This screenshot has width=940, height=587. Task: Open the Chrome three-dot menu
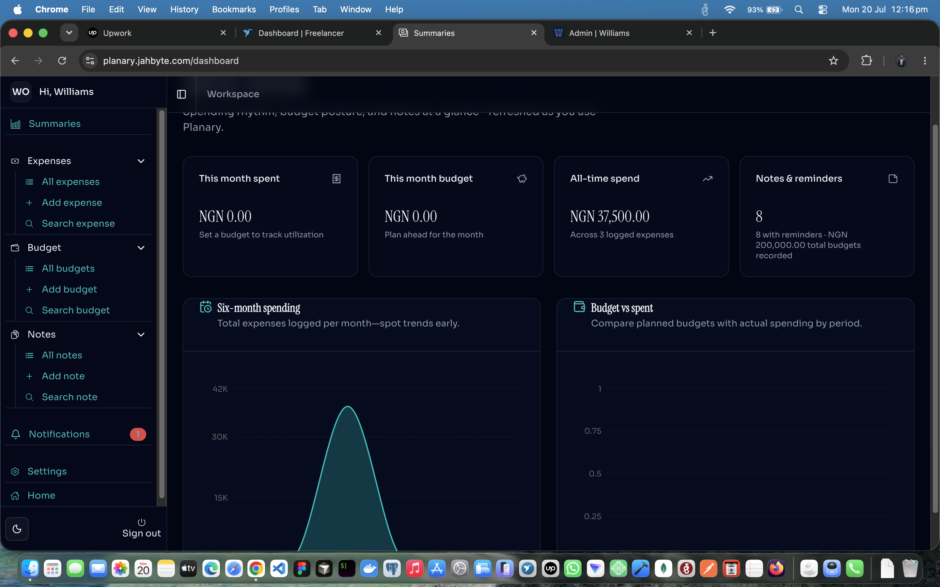pos(925,61)
